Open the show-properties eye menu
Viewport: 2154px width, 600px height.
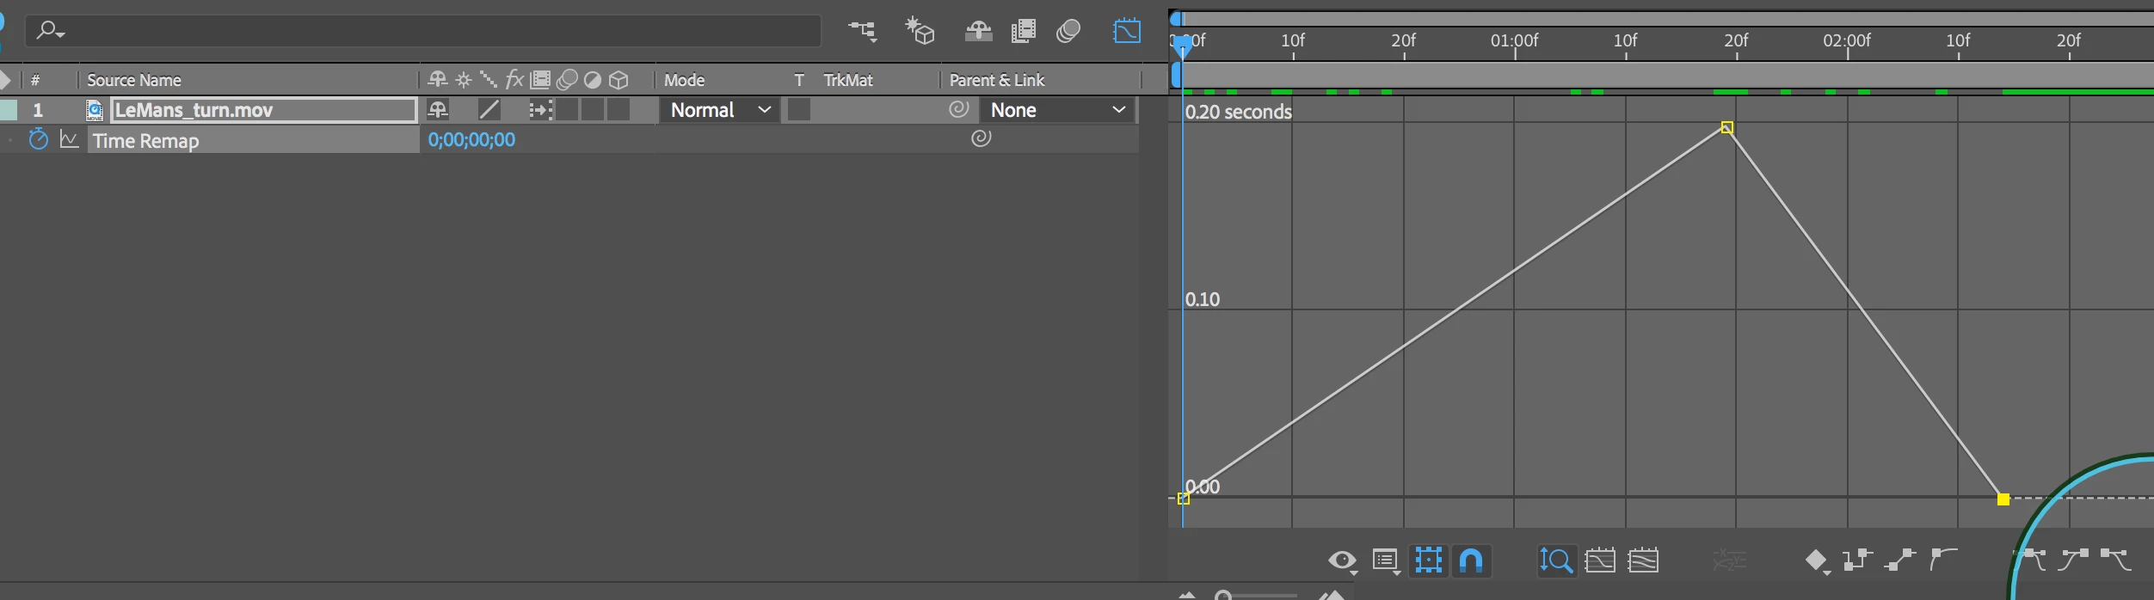click(1342, 561)
